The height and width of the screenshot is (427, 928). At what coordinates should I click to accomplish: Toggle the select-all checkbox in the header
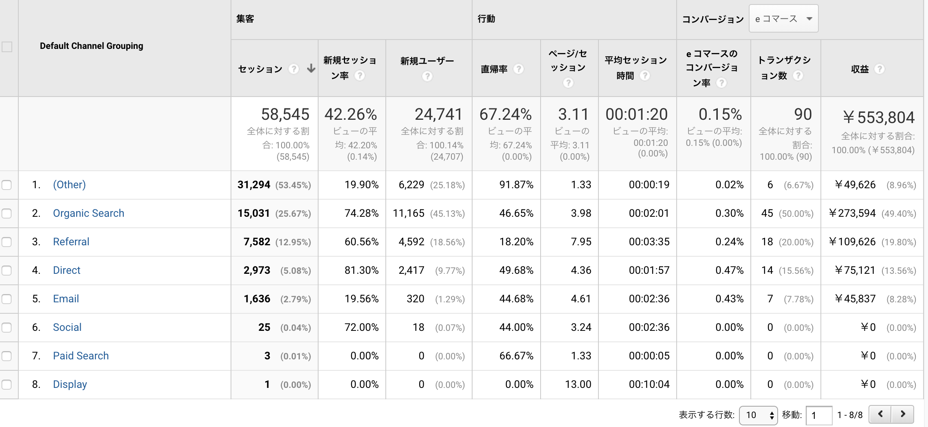point(7,46)
